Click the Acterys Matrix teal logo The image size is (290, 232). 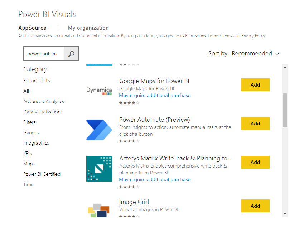(x=99, y=168)
